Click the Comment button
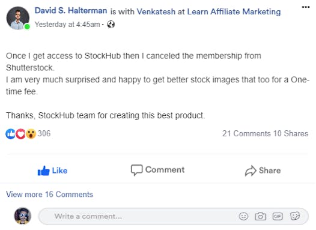The width and height of the screenshot is (316, 230). (x=157, y=170)
